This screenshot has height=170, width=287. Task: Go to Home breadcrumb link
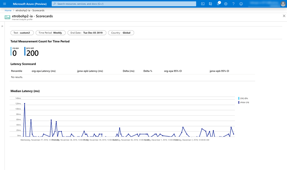point(8,10)
